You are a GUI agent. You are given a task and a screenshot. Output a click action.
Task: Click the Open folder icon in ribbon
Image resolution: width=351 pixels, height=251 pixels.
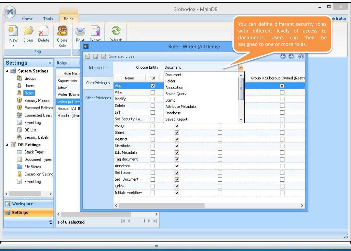coord(28,31)
